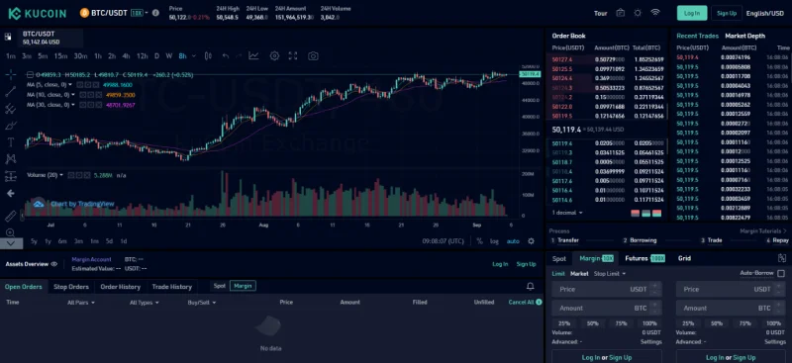This screenshot has height=363, width=792.
Task: Click the KuCoin logo
Action: pos(37,13)
